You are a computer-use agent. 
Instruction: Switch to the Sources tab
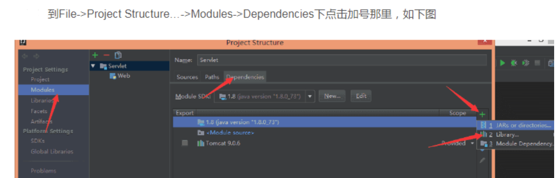[187, 77]
